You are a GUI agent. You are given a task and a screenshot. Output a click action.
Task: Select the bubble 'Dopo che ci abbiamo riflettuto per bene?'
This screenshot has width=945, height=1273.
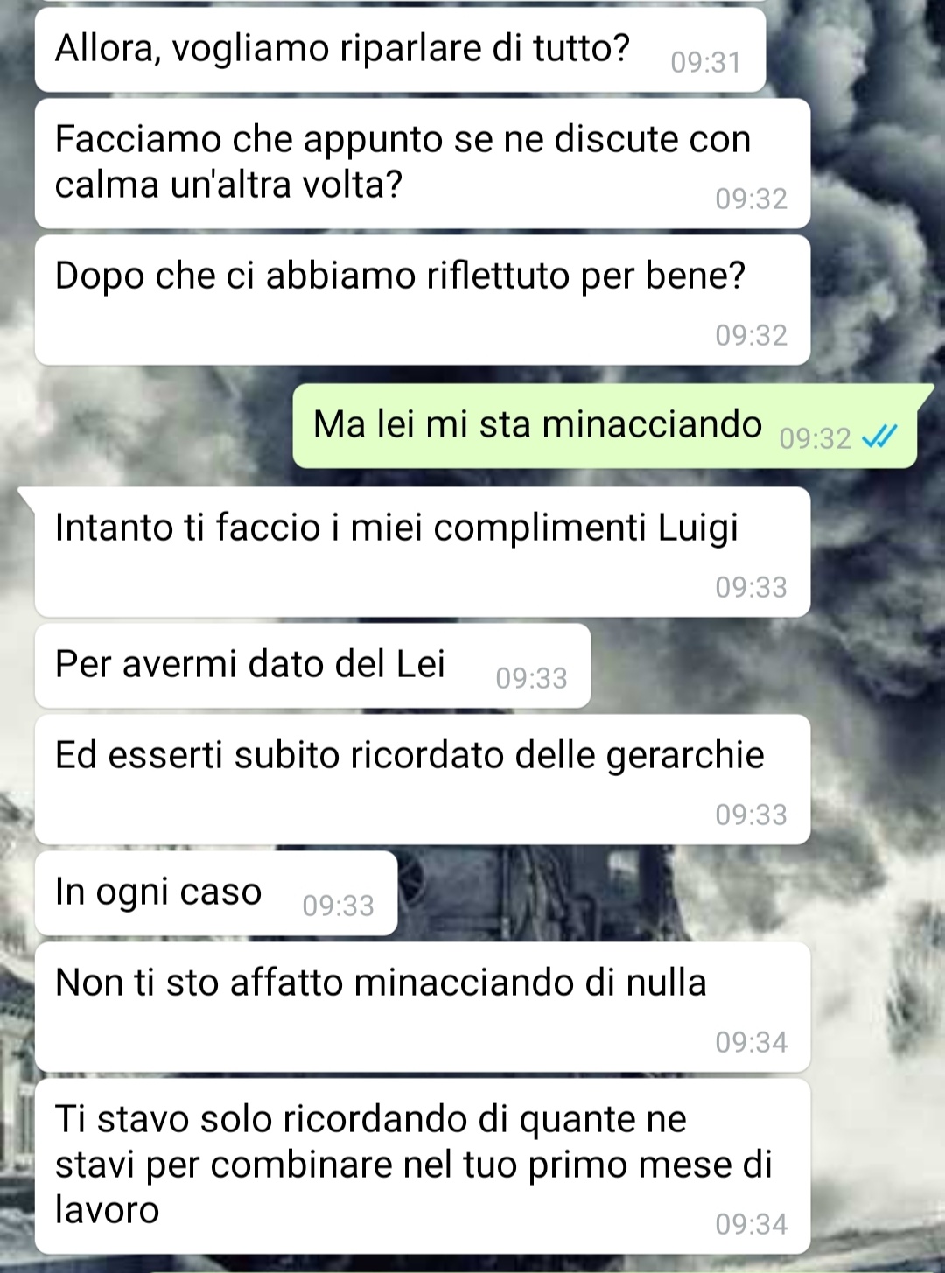pos(422,299)
